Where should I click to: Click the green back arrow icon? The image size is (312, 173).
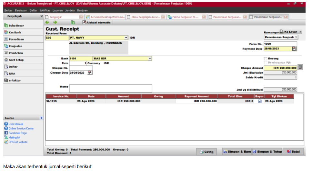(x=47, y=22)
